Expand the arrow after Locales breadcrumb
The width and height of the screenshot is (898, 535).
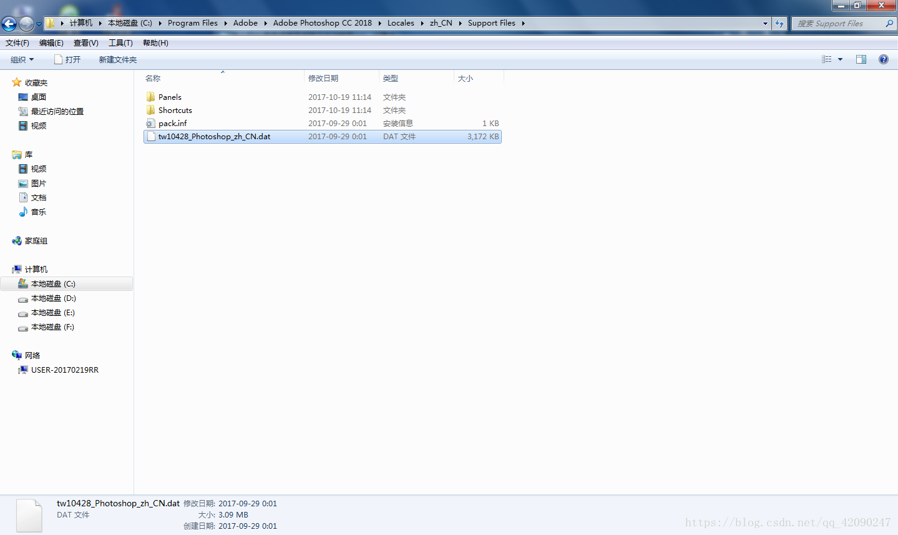tap(422, 23)
